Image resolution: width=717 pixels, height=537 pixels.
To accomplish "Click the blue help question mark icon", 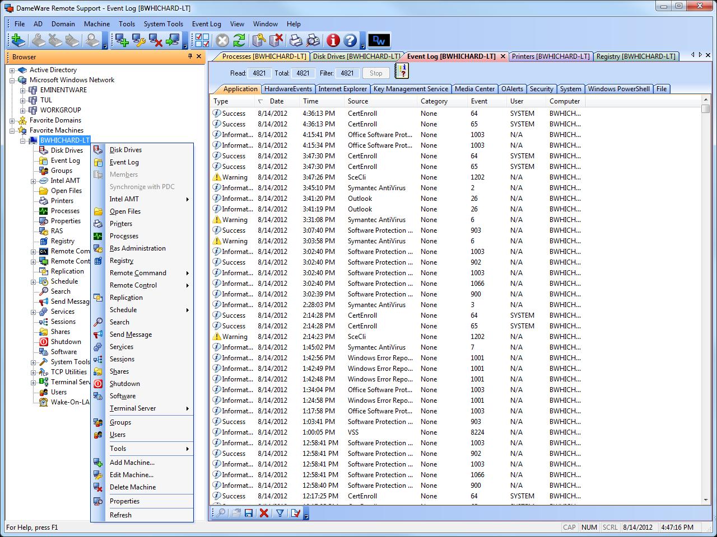I will pos(350,40).
